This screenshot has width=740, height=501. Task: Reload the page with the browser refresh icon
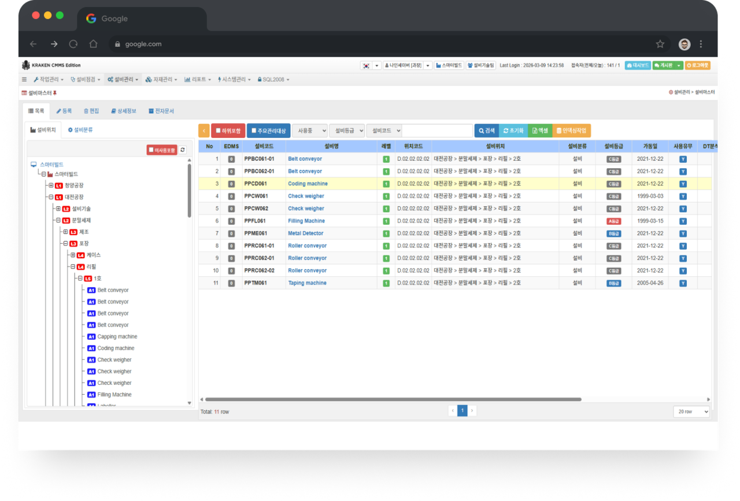(x=73, y=44)
